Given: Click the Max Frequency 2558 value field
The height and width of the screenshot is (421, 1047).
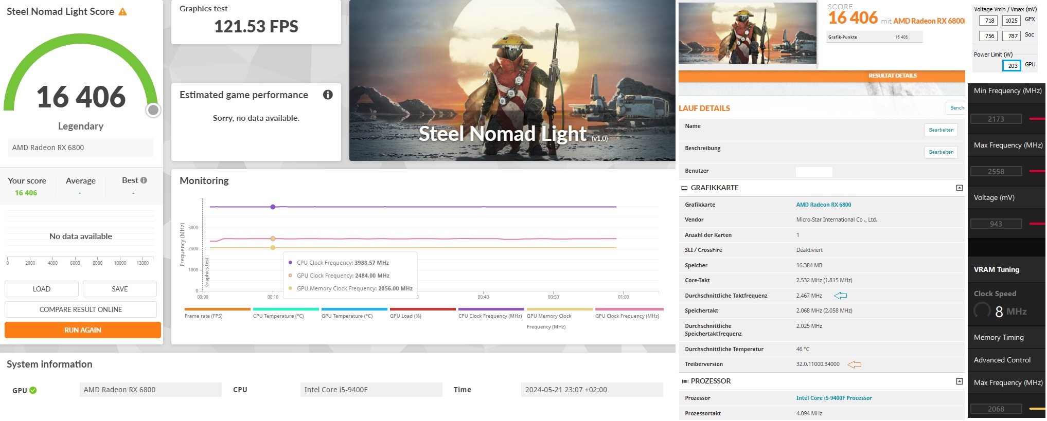Looking at the screenshot, I should point(996,171).
